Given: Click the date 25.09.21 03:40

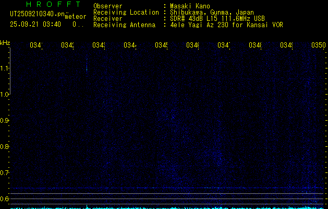Looking at the screenshot, I should coord(35,25).
